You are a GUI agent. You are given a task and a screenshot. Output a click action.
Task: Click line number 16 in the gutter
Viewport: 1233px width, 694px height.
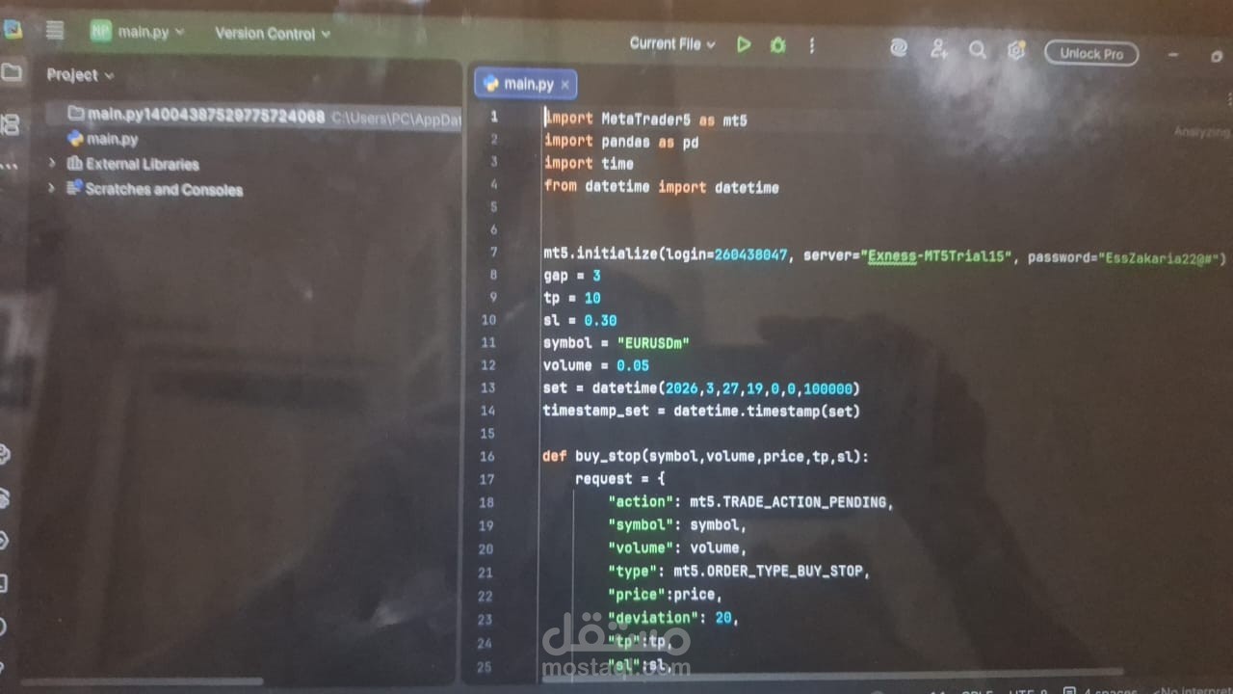click(x=486, y=456)
